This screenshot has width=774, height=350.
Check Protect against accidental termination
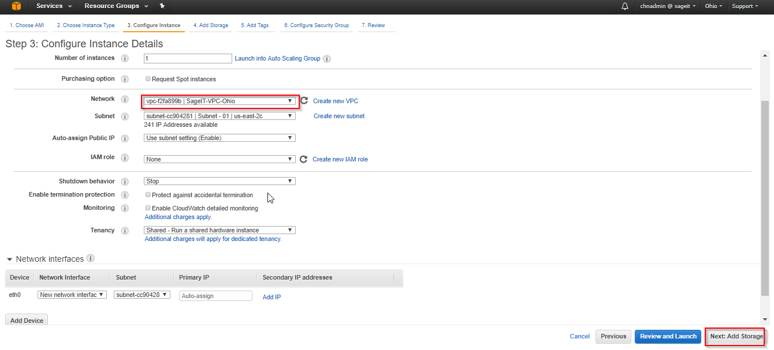(148, 195)
